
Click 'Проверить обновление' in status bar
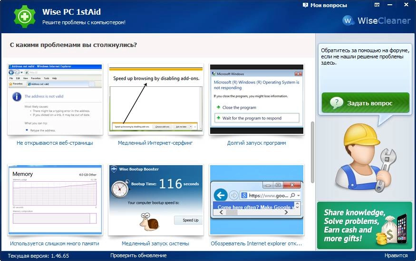click(x=138, y=255)
